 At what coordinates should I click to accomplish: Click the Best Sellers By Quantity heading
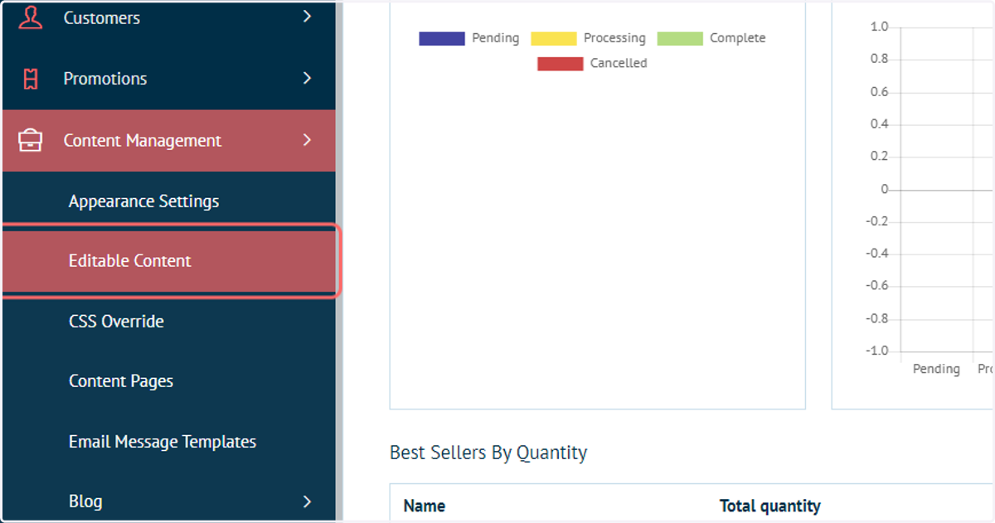[x=488, y=453]
